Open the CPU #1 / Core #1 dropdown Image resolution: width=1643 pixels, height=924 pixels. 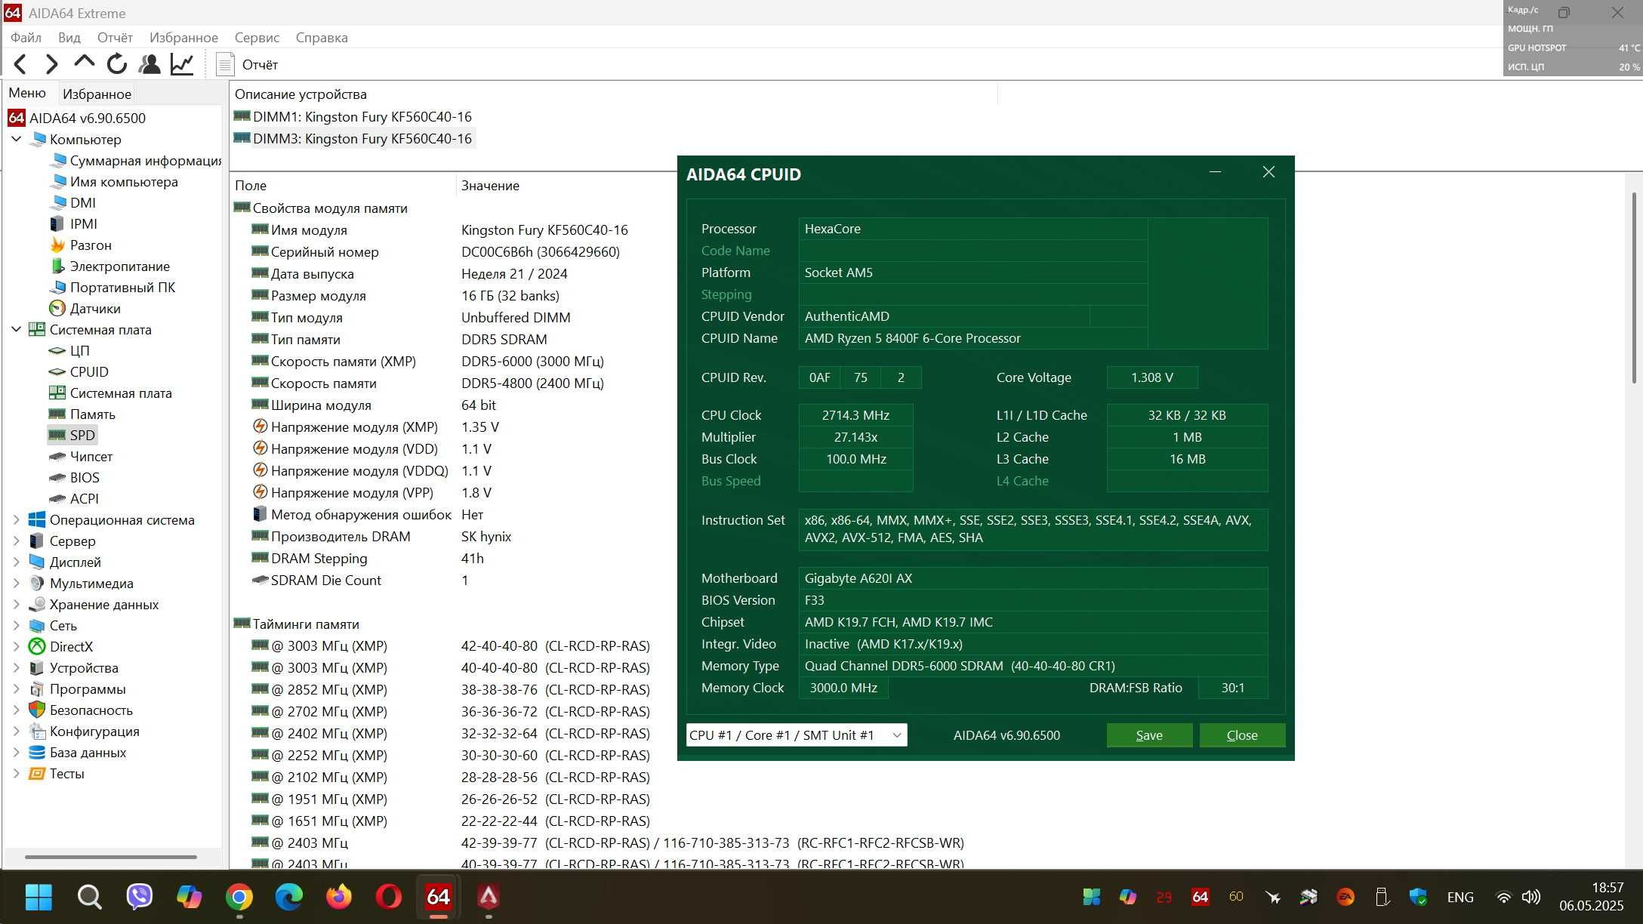(x=797, y=735)
